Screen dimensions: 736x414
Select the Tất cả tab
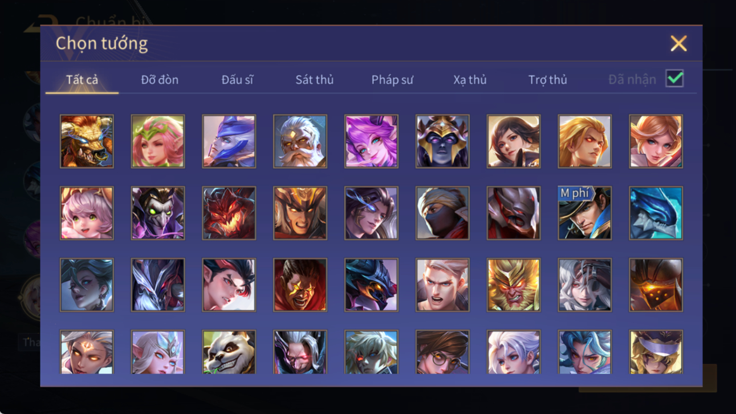pos(82,80)
